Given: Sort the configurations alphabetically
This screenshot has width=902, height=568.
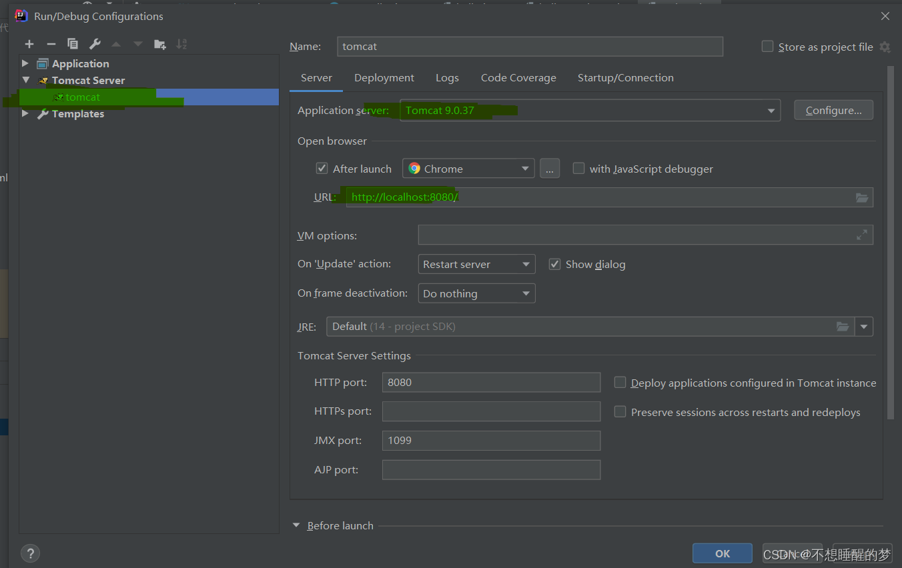Looking at the screenshot, I should (x=181, y=44).
